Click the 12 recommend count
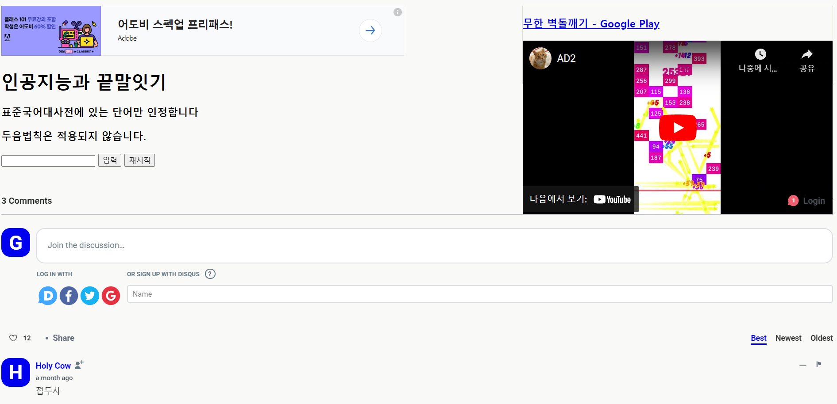 27,338
